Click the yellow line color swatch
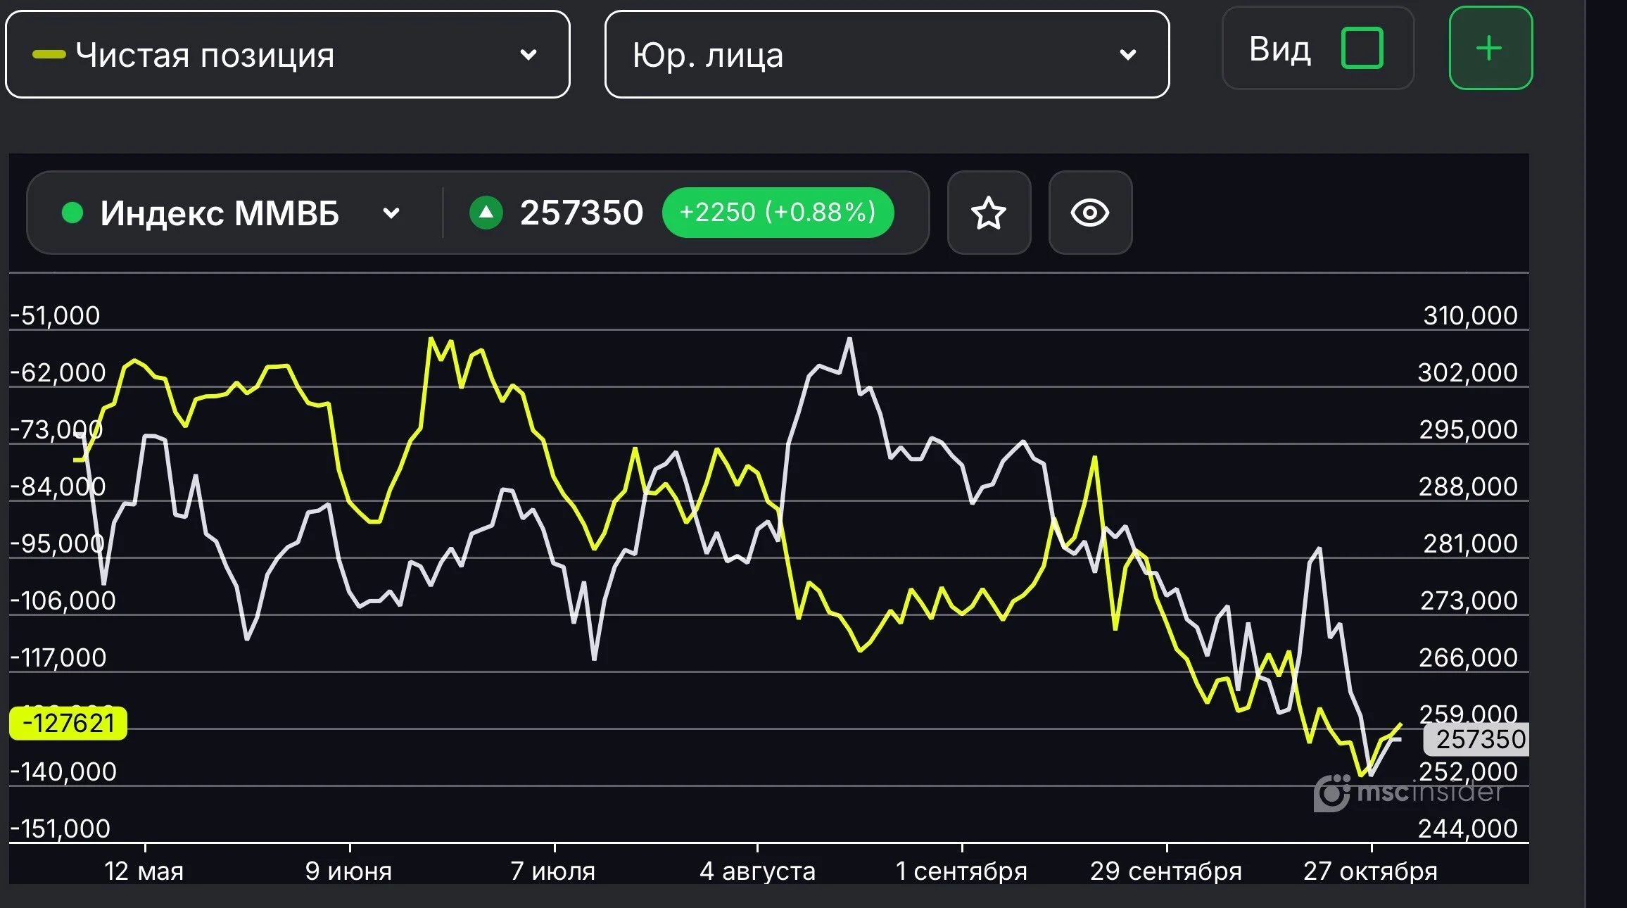The width and height of the screenshot is (1627, 908). [49, 54]
